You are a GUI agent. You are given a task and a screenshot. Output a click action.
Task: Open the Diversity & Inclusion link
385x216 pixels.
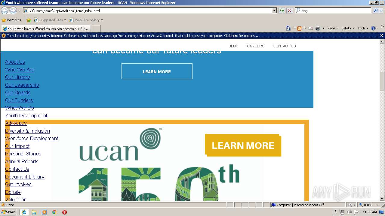coord(27,131)
